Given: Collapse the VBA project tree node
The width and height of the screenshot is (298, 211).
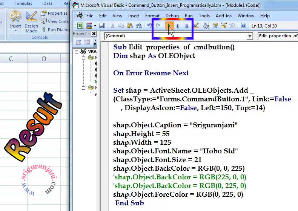Looking at the screenshot, I should pos(77,52).
